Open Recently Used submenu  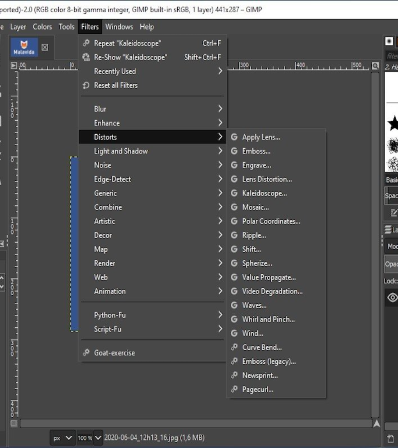153,71
